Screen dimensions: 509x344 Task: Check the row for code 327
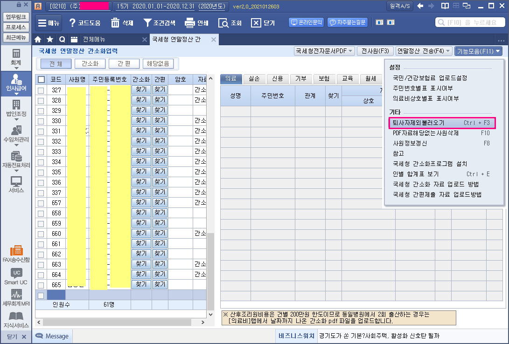pyautogui.click(x=41, y=90)
